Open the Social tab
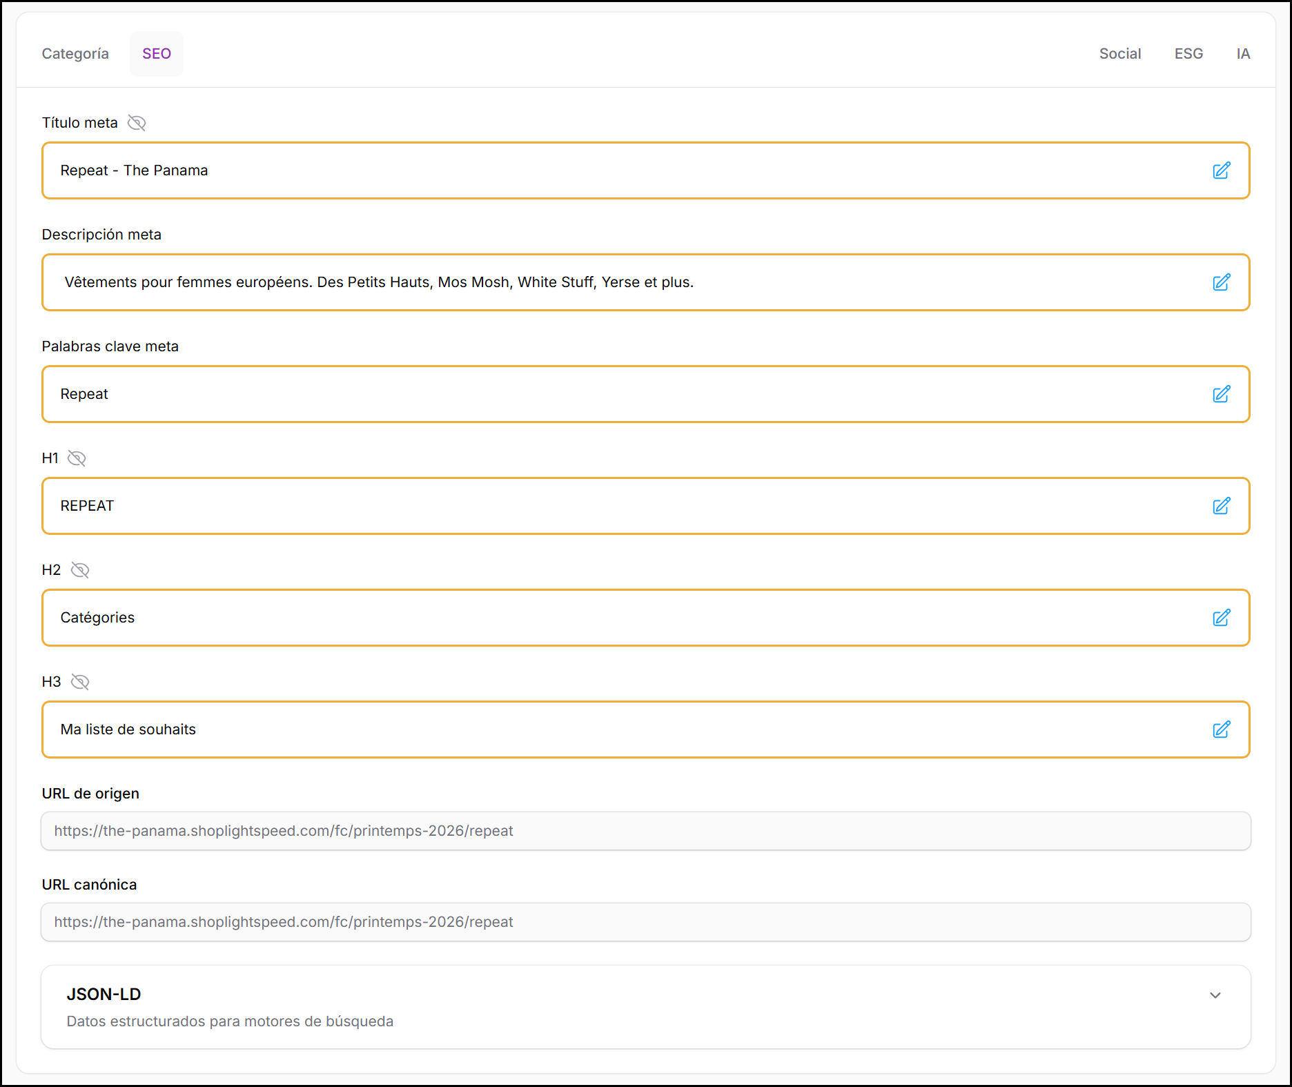This screenshot has height=1087, width=1292. 1119,54
